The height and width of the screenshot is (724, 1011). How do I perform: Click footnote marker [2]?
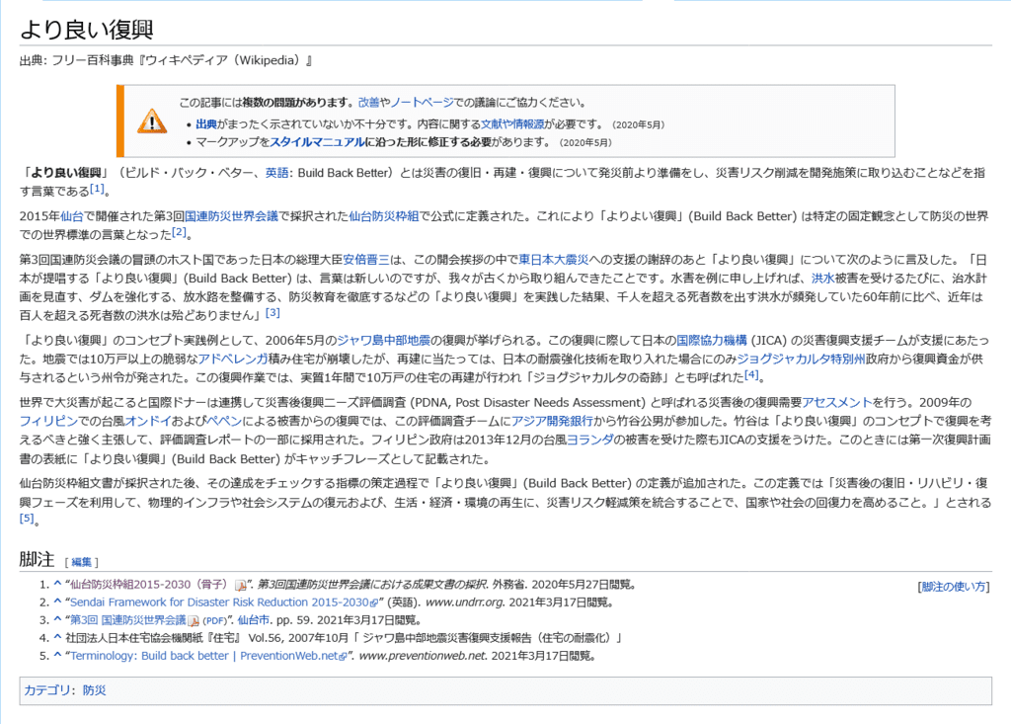179,232
